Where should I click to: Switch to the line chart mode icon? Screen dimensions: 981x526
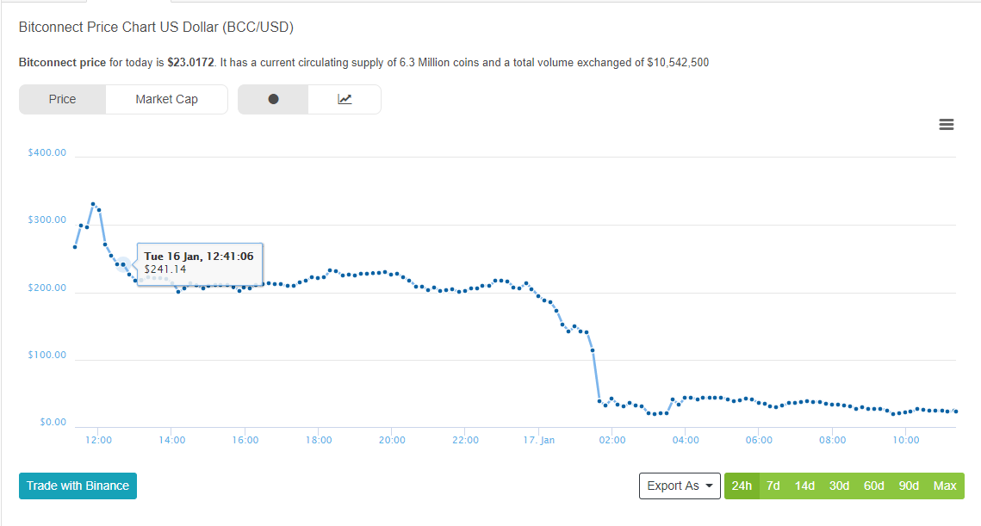(345, 100)
